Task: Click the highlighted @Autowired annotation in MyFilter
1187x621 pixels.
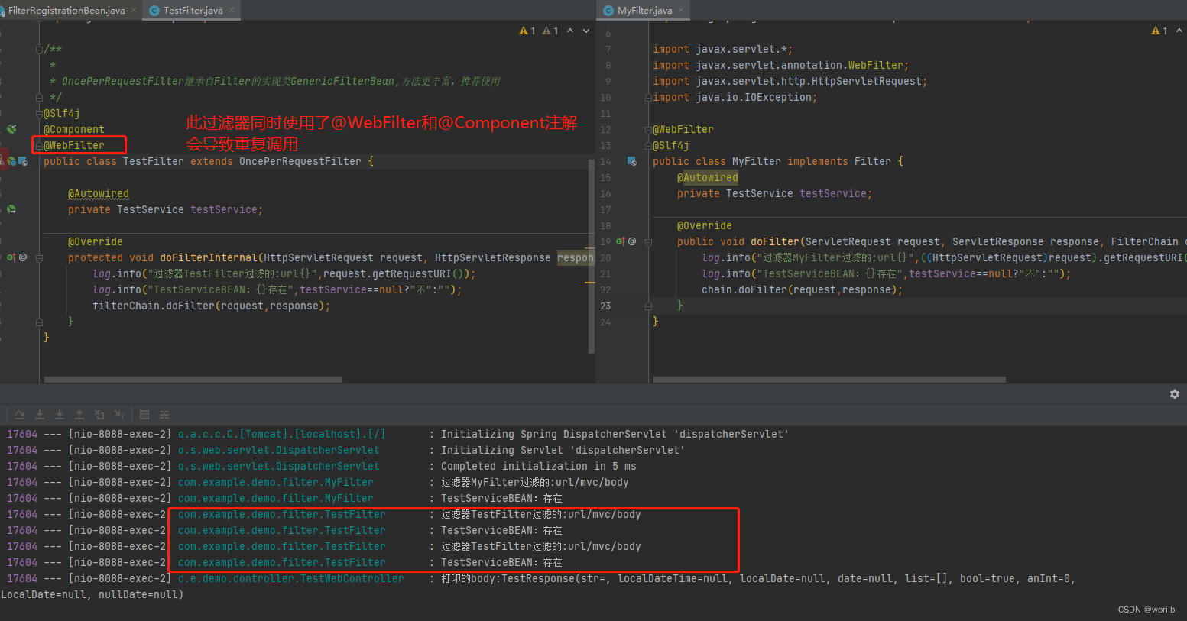Action: pos(708,177)
